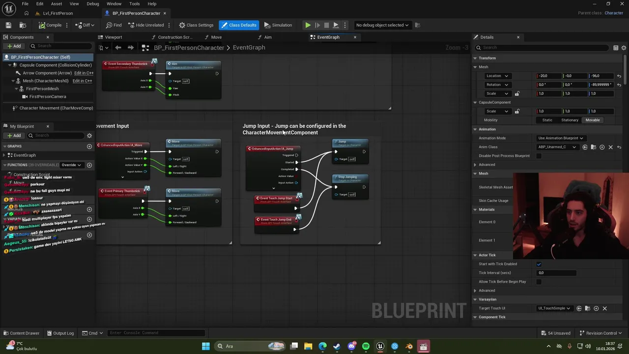Click Hide Unrelated button
The width and height of the screenshot is (629, 354).
pyautogui.click(x=146, y=25)
